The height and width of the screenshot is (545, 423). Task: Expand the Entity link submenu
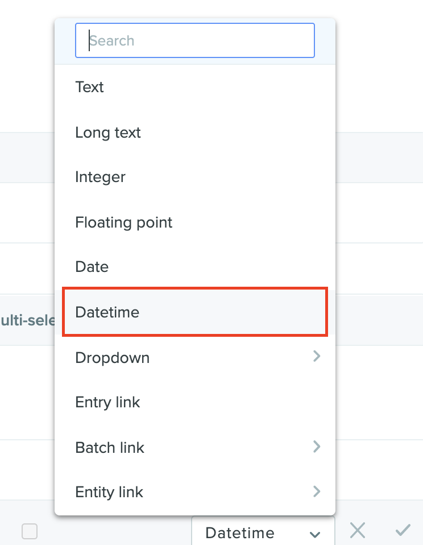pos(195,492)
